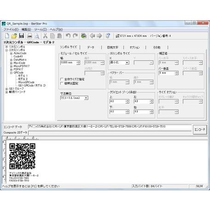The height and width of the screenshot is (210, 210).
Task: Expand the MaxiCode tree node
Action: click(11, 63)
